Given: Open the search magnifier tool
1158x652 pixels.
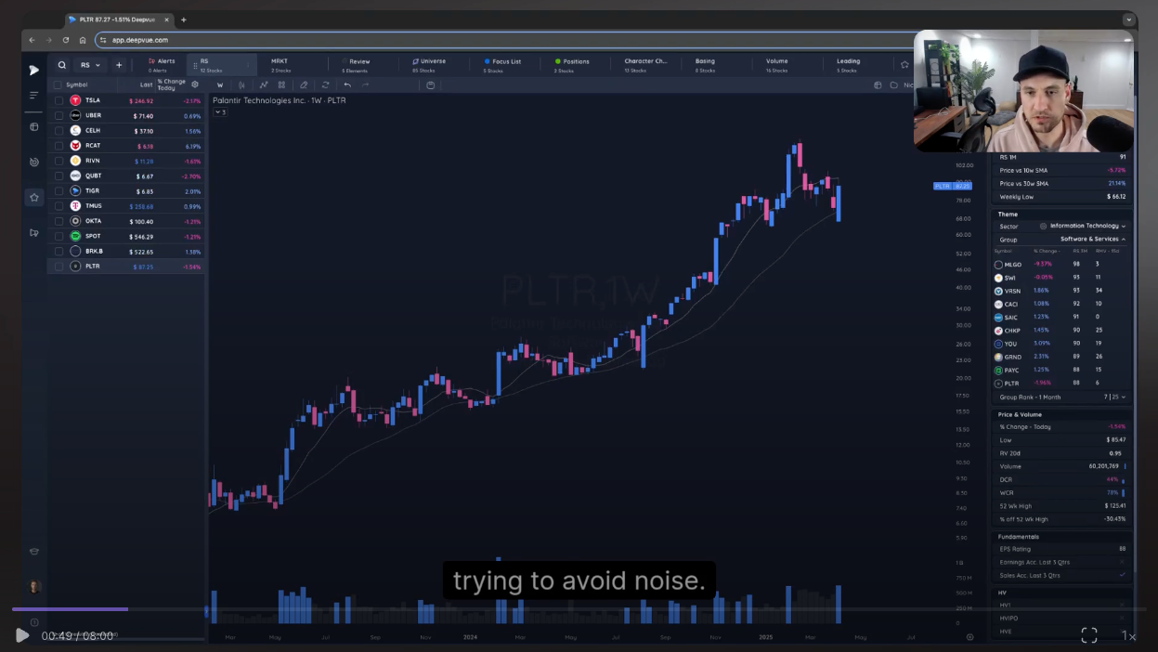Looking at the screenshot, I should (59, 64).
